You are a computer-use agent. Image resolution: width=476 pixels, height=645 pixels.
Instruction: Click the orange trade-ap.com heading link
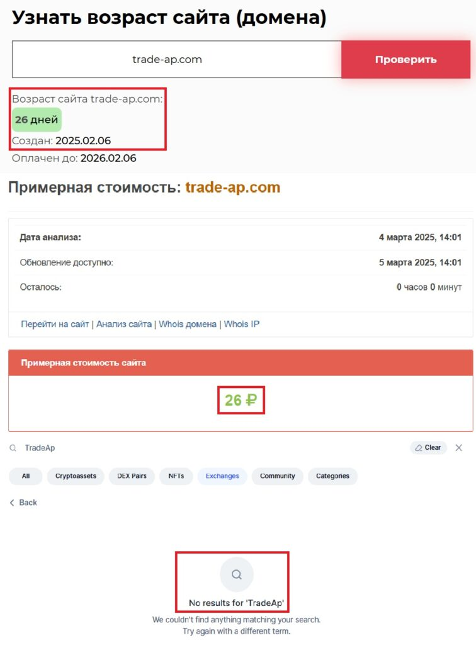(x=233, y=187)
